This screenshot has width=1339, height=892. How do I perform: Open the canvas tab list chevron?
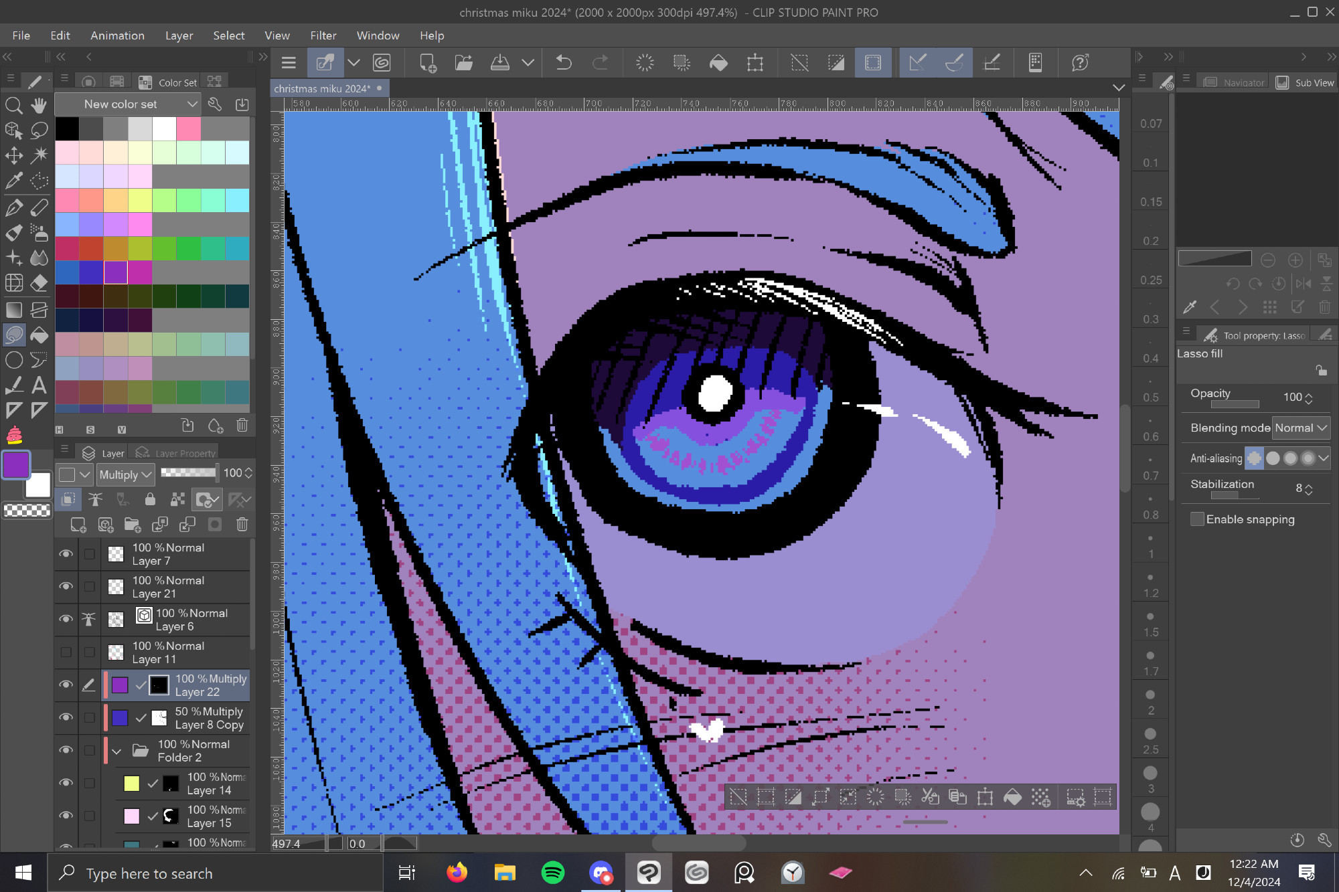1118,88
